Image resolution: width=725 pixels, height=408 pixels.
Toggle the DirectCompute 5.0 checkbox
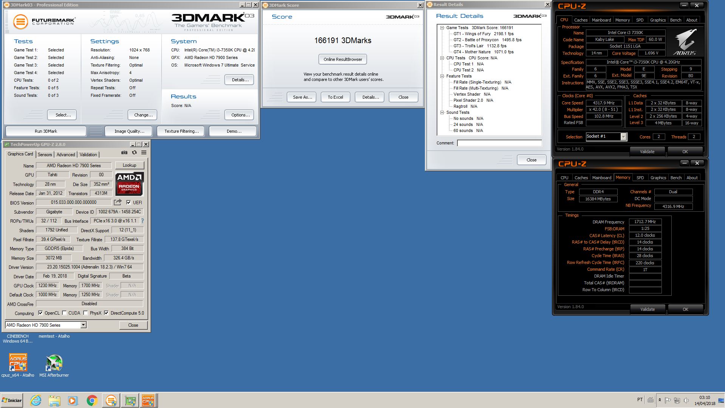point(107,313)
